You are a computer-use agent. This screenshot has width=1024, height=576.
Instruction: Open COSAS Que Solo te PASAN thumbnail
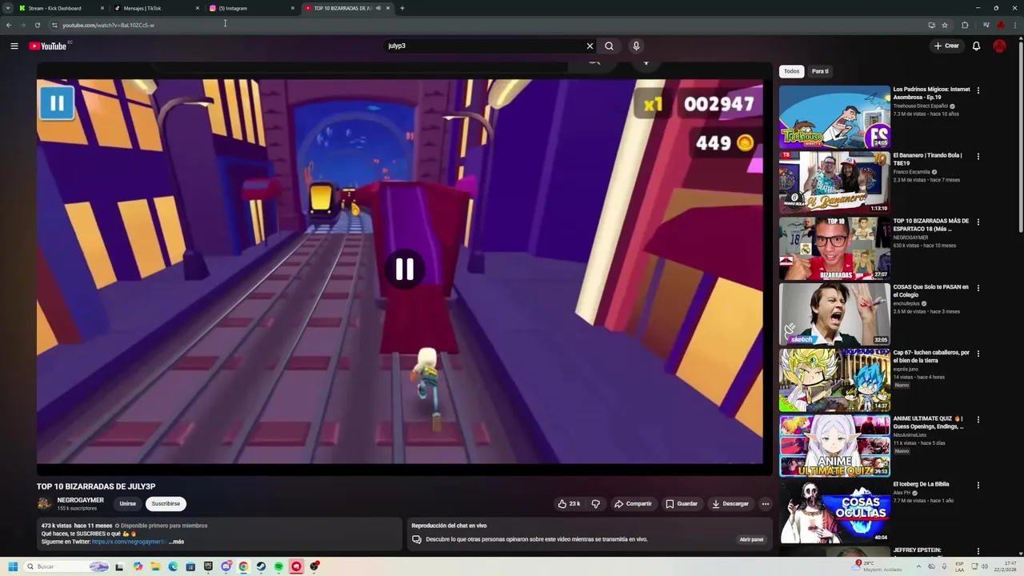pos(834,314)
